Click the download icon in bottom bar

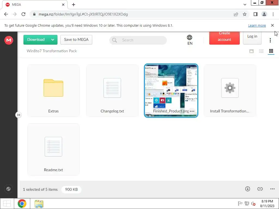coord(247,189)
